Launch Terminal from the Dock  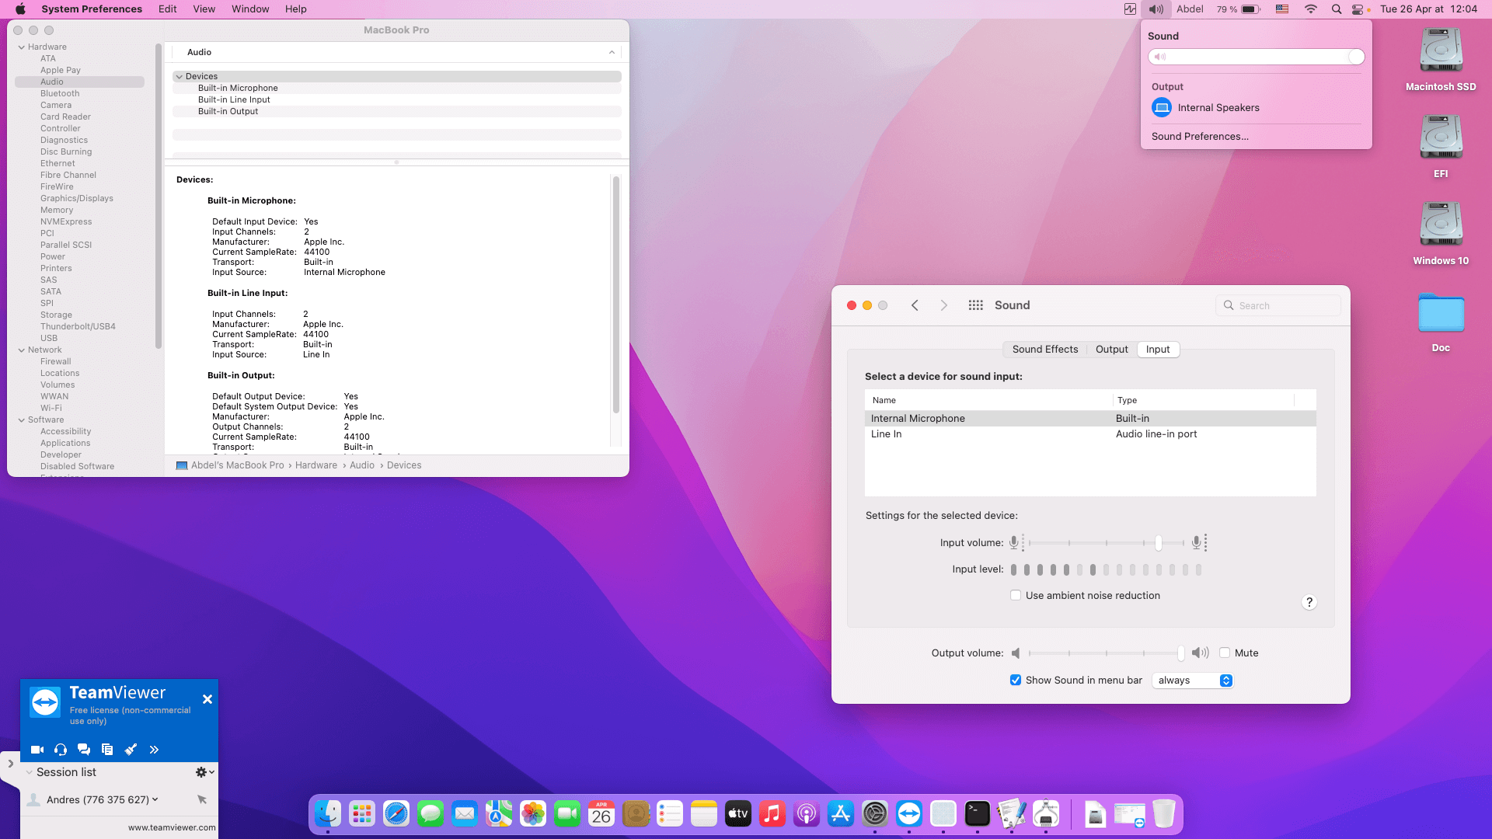(x=978, y=813)
